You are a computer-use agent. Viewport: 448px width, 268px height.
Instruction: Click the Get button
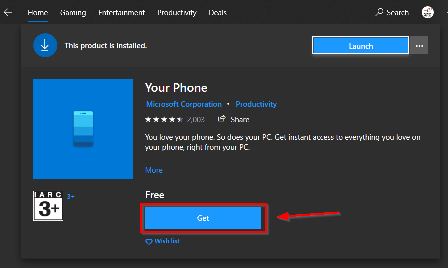203,218
